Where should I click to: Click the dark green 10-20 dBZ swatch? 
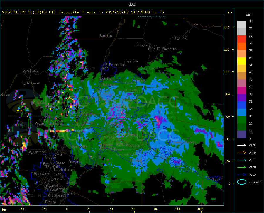pos(242,127)
